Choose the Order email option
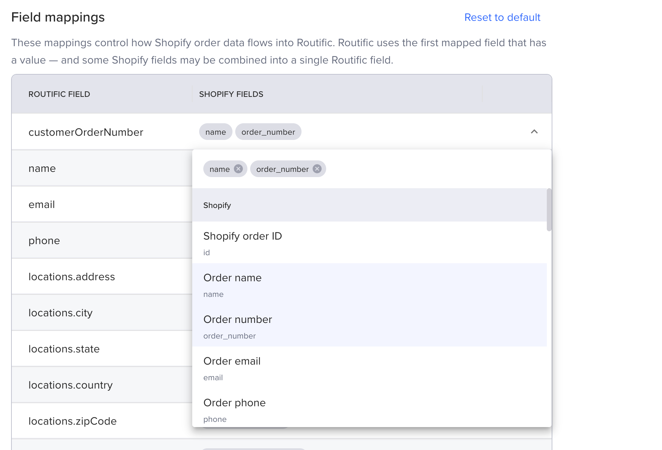The image size is (662, 450). (370, 367)
